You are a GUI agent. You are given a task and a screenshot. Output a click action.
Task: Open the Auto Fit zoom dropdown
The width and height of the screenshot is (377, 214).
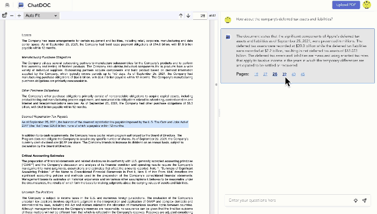point(41,16)
